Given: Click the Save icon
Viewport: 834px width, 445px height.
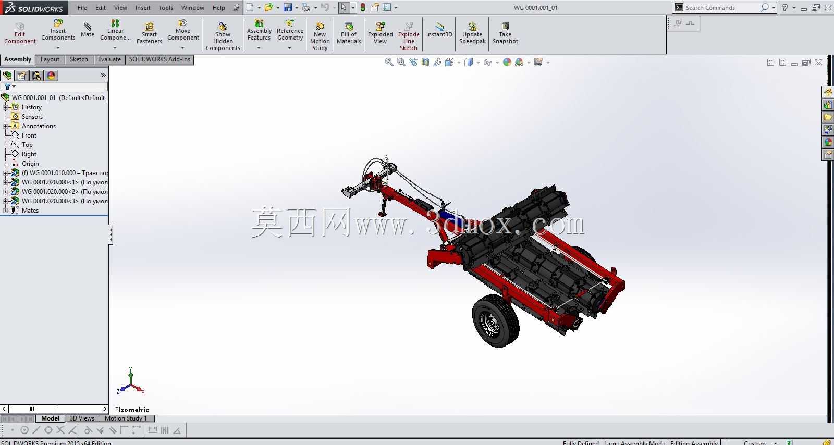Looking at the screenshot, I should [287, 7].
